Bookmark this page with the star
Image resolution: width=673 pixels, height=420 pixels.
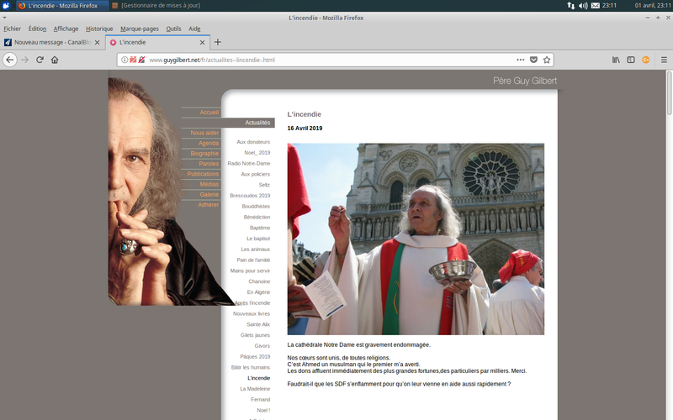546,60
